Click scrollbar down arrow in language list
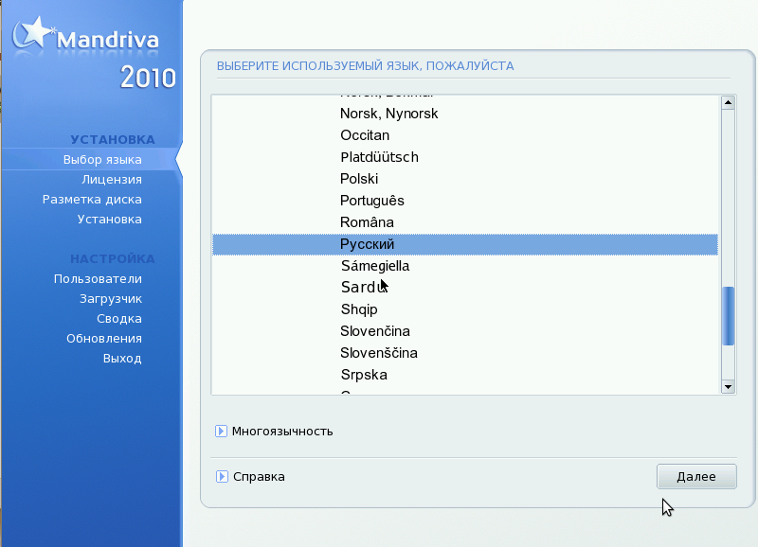Image resolution: width=758 pixels, height=547 pixels. coord(728,387)
